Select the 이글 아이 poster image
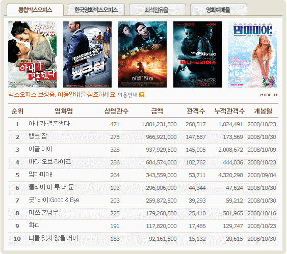The image size is (287, 254). (x=142, y=54)
